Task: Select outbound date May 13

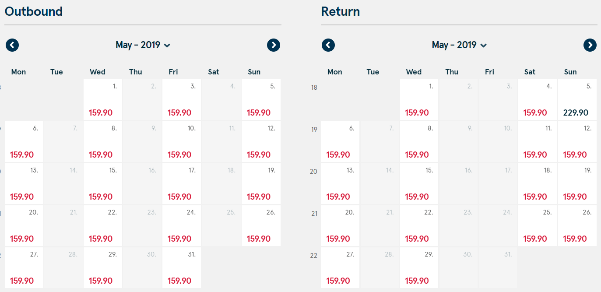Action: tap(24, 183)
